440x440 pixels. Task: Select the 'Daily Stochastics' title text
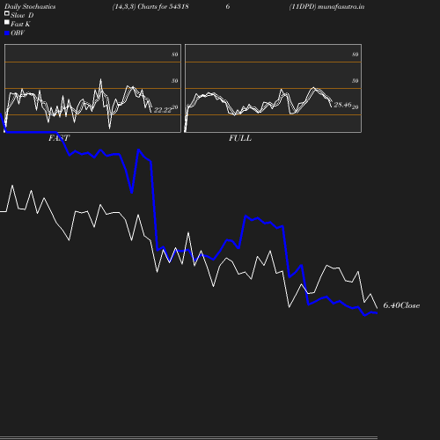[x=30, y=6]
